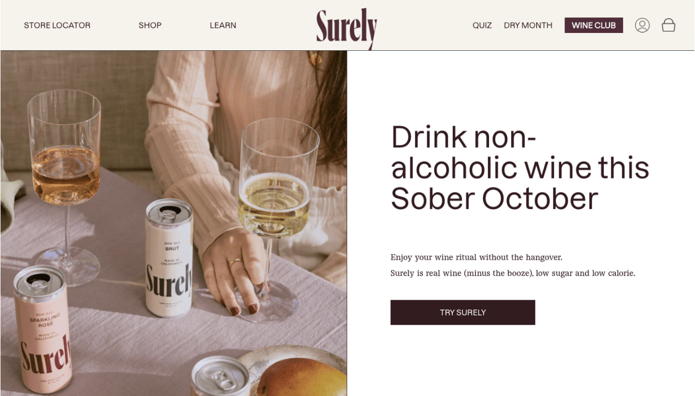Click the Surely logo in the header
This screenshot has width=695, height=396.
pyautogui.click(x=346, y=27)
